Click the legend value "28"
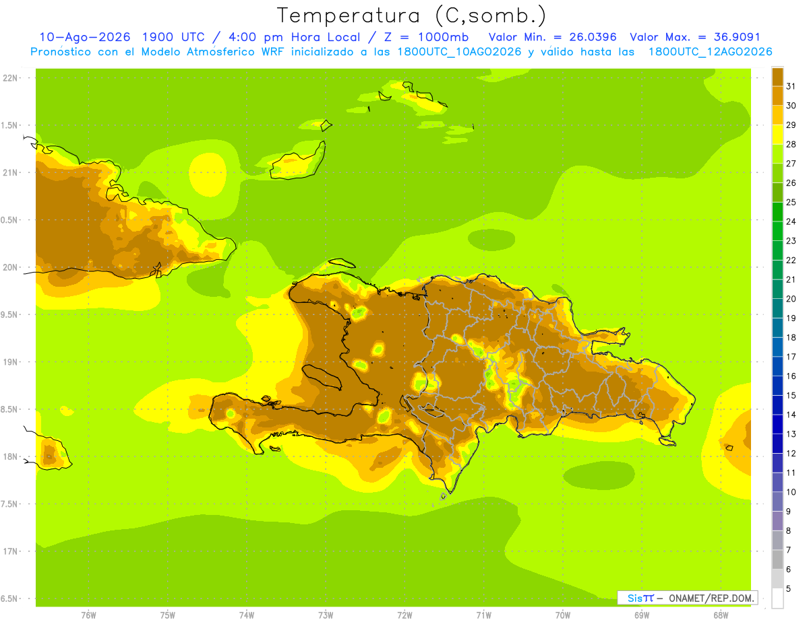809x624 pixels. pyautogui.click(x=791, y=144)
